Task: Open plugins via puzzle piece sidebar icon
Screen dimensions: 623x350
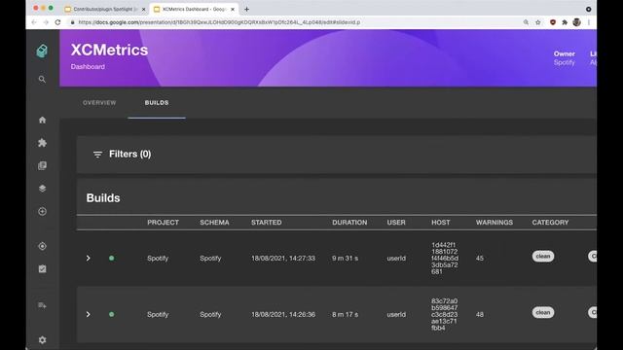Action: pyautogui.click(x=42, y=143)
